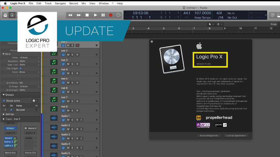Open the Q-Range value stepper
Screen dimensions: 280x157
(x=39, y=86)
